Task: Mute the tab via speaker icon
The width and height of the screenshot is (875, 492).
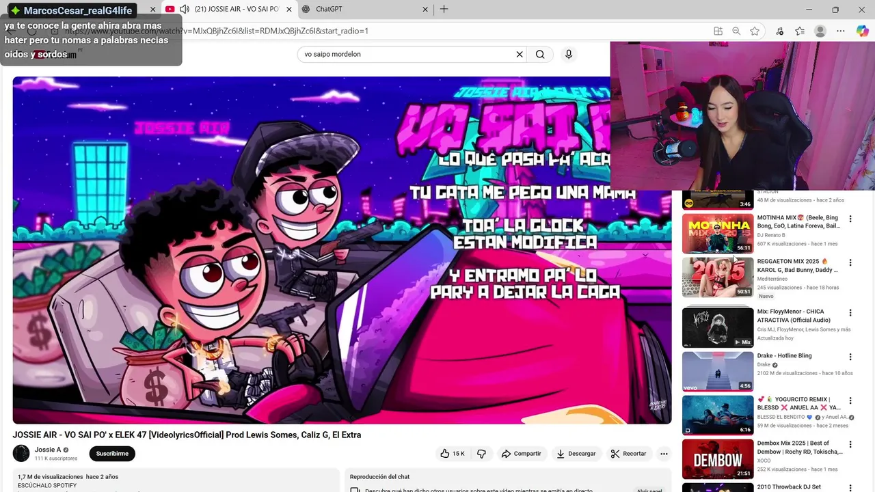Action: coord(185,10)
